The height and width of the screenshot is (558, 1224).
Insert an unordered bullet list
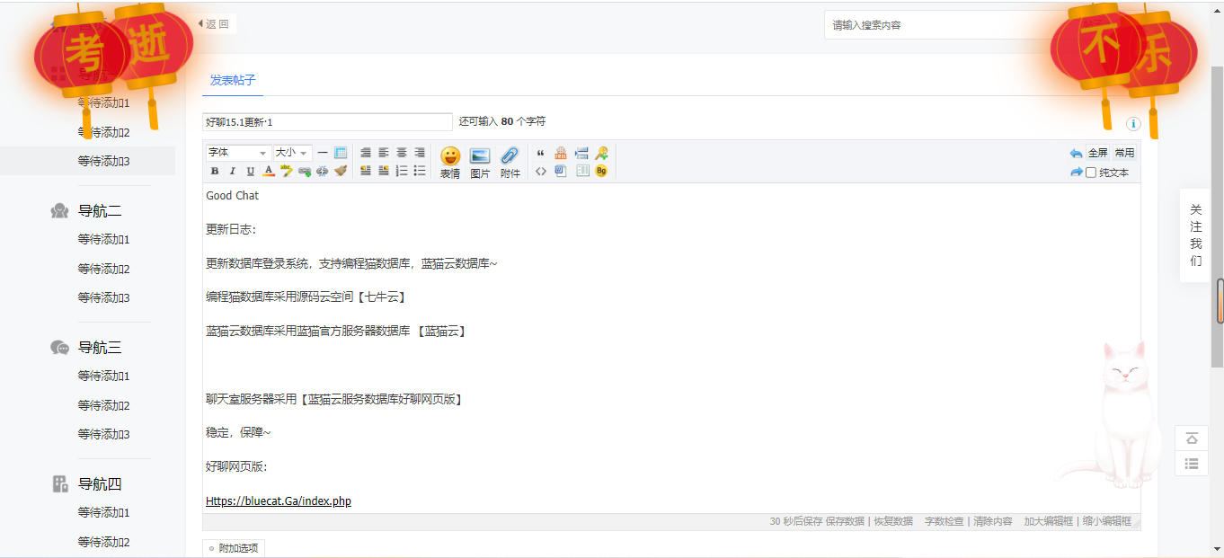click(420, 171)
